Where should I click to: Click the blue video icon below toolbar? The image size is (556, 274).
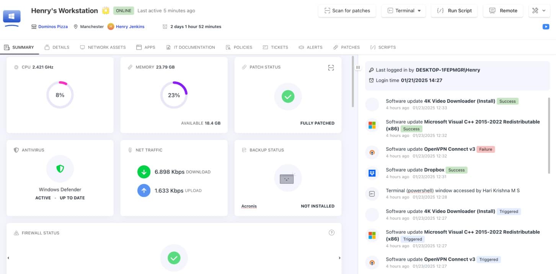[546, 27]
